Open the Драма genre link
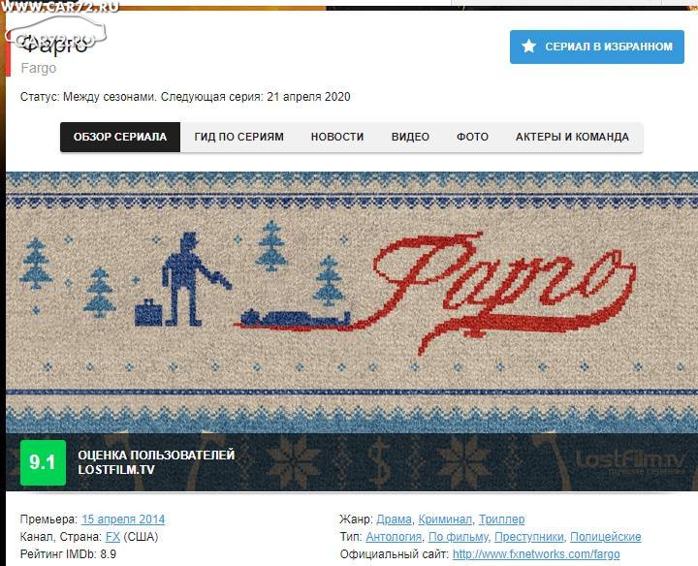 click(x=394, y=519)
